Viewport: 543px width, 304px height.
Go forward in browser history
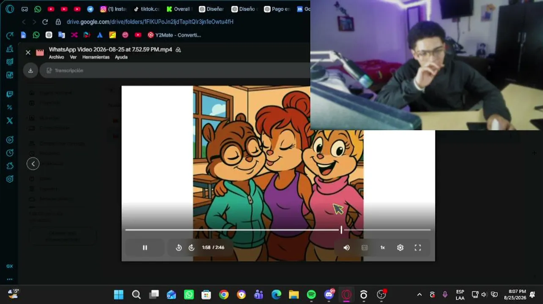(x=34, y=22)
